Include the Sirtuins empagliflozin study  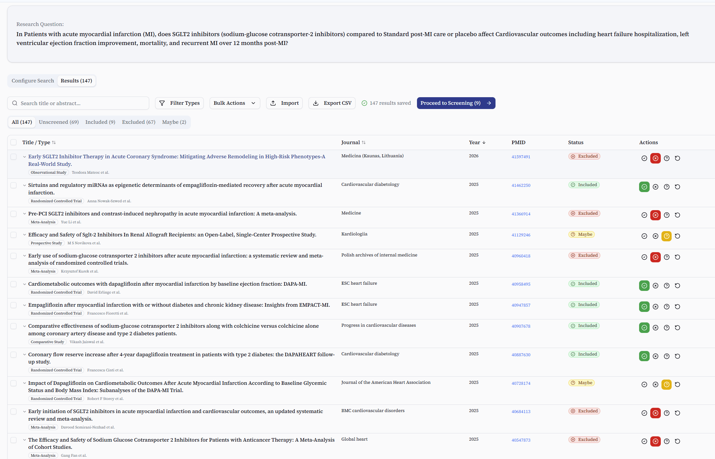pyautogui.click(x=644, y=186)
